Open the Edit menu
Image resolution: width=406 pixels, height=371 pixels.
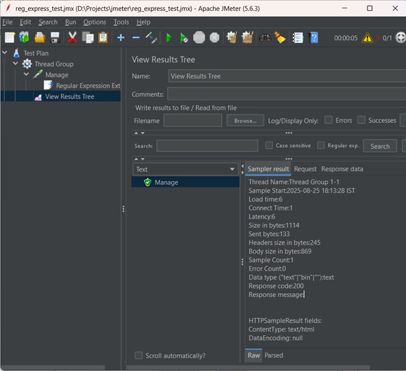[x=26, y=22]
